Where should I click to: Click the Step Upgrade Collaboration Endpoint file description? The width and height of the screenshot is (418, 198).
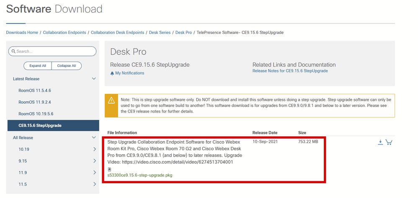pos(175,152)
